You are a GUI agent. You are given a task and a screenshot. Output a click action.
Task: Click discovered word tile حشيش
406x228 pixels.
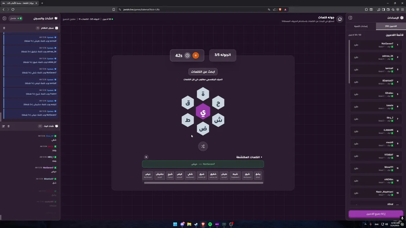(160, 175)
